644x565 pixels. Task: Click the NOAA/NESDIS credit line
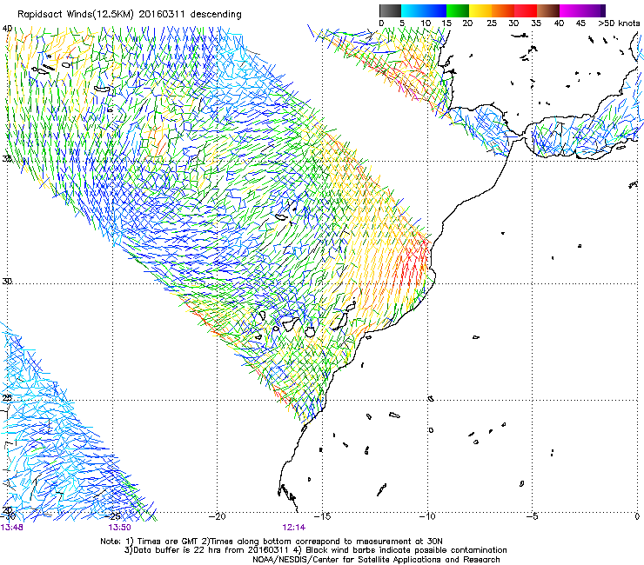pyautogui.click(x=376, y=559)
